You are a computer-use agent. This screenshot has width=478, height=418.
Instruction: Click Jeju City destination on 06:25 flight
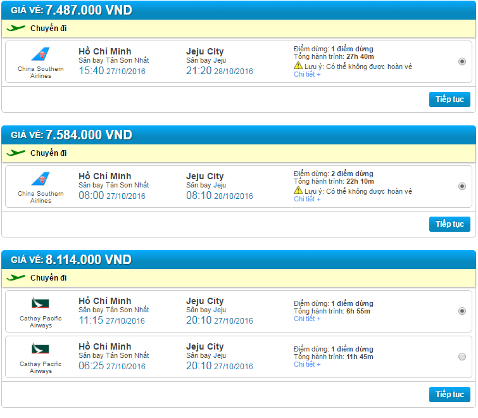coord(205,346)
